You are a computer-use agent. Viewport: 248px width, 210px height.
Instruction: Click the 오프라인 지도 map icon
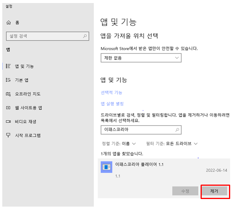pyautogui.click(x=8, y=94)
